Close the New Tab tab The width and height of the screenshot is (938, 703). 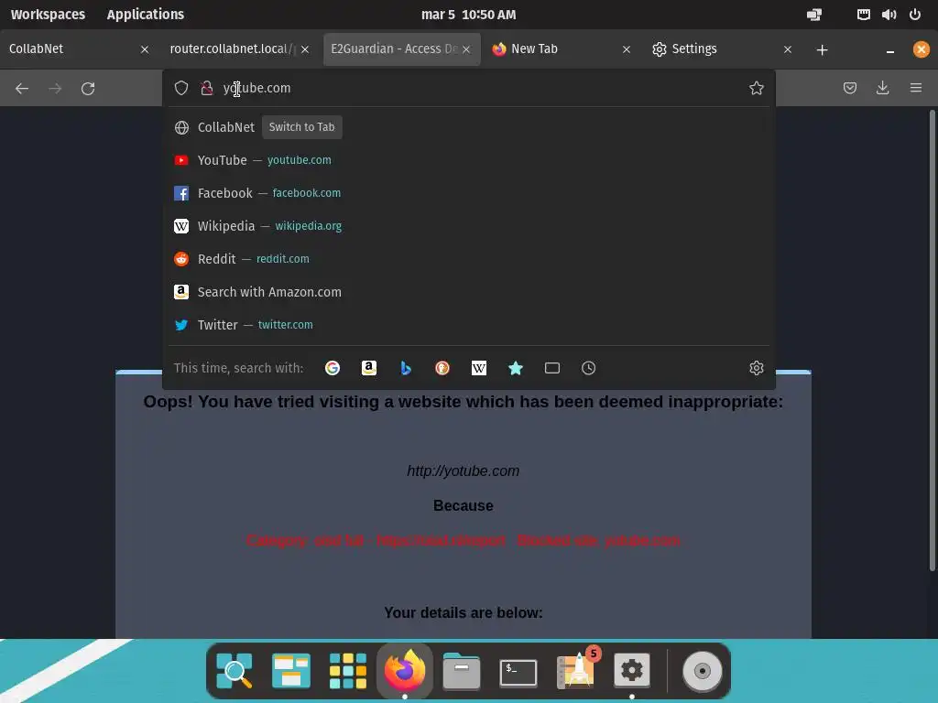click(627, 49)
